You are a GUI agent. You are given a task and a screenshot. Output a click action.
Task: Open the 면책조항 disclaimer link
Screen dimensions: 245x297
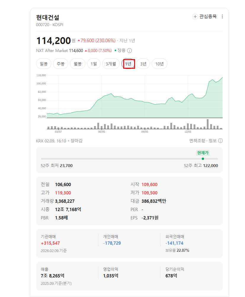click(197, 141)
